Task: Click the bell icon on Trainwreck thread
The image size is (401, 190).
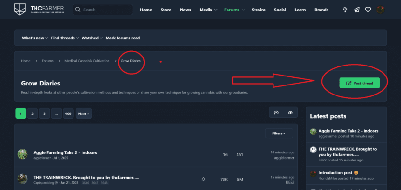Action: tap(203, 180)
